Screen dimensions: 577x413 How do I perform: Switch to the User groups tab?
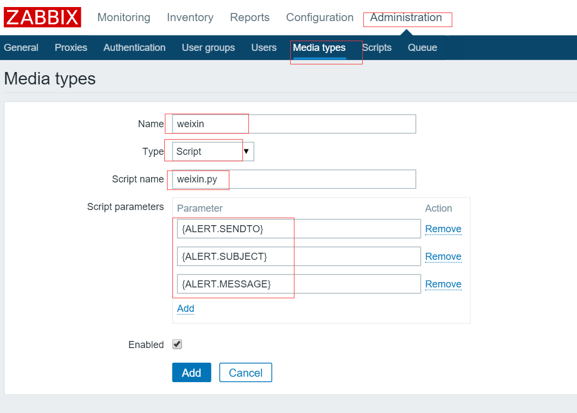pos(208,48)
